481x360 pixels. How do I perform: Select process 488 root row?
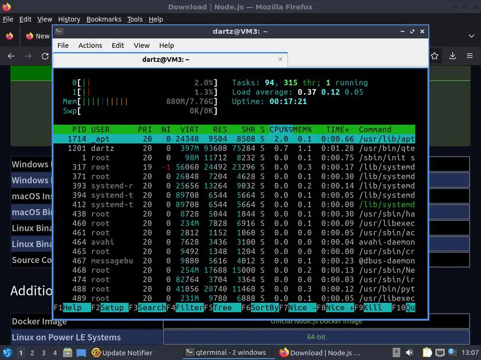234,289
